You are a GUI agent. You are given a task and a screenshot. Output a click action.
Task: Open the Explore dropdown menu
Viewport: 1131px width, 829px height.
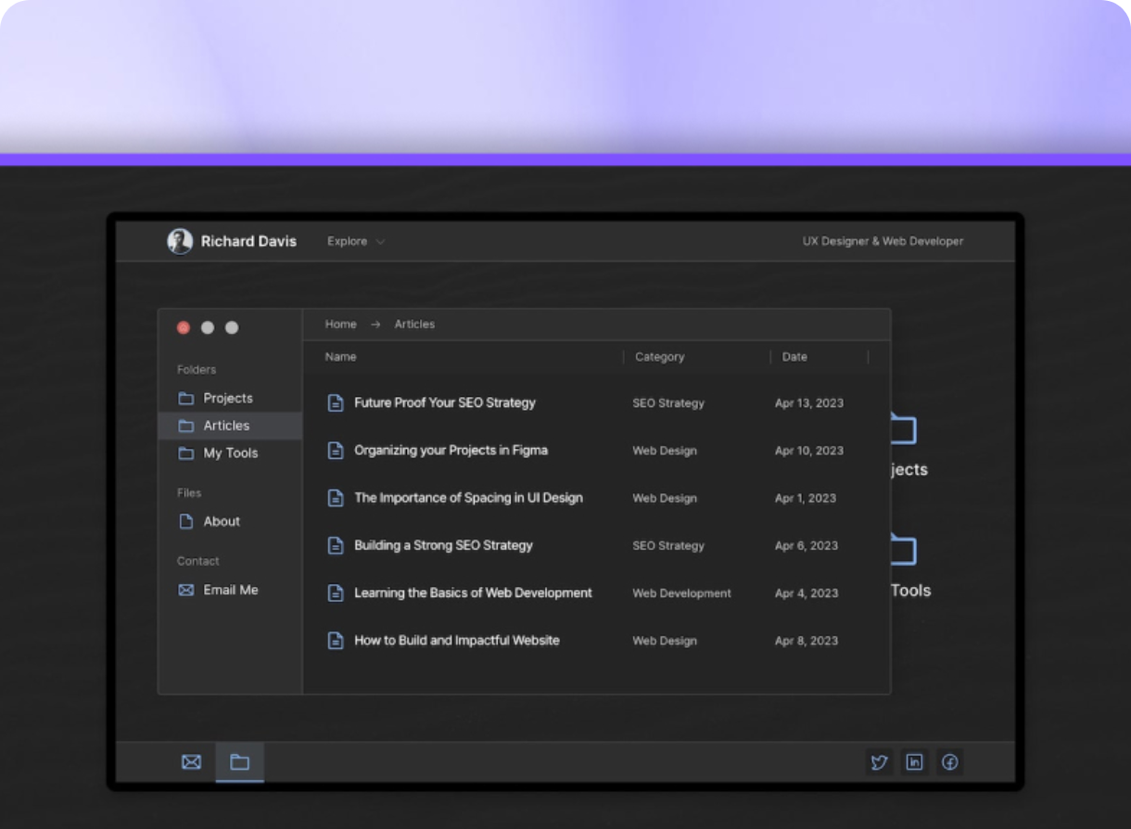click(x=356, y=241)
